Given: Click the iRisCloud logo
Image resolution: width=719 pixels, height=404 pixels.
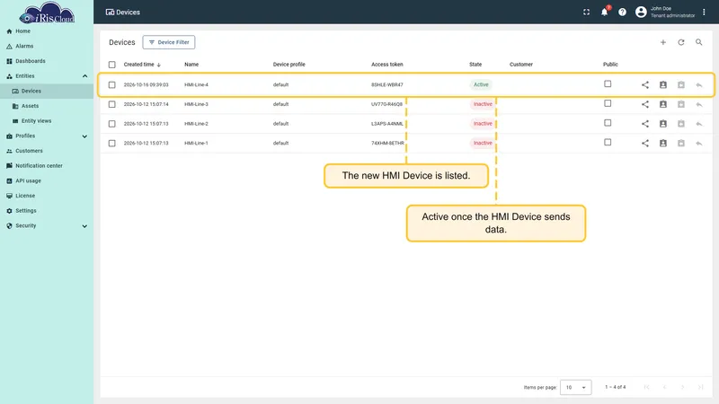Looking at the screenshot, I should coord(47,13).
